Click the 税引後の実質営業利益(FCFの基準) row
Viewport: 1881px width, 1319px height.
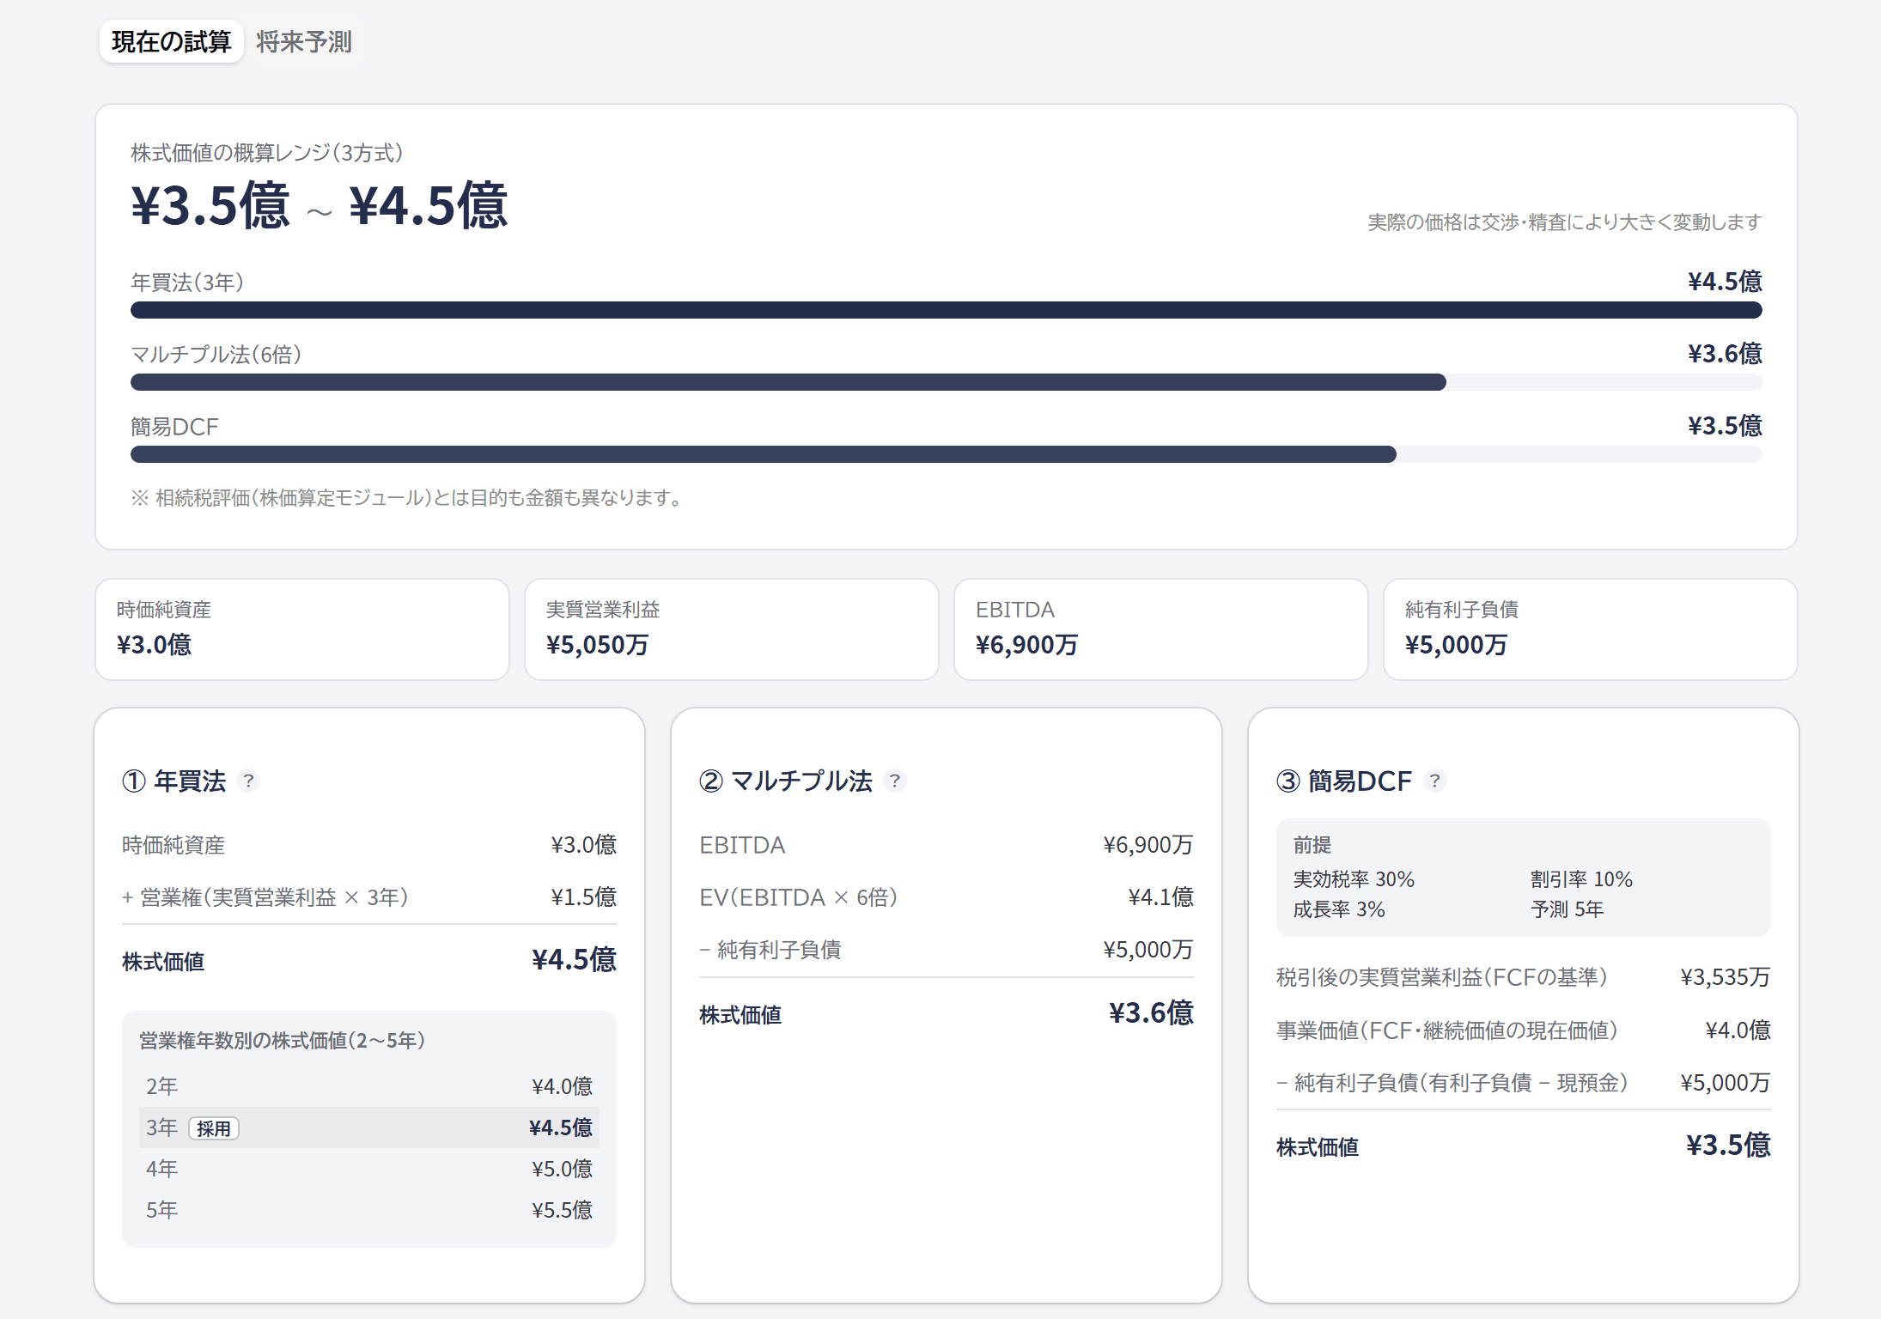click(1524, 977)
